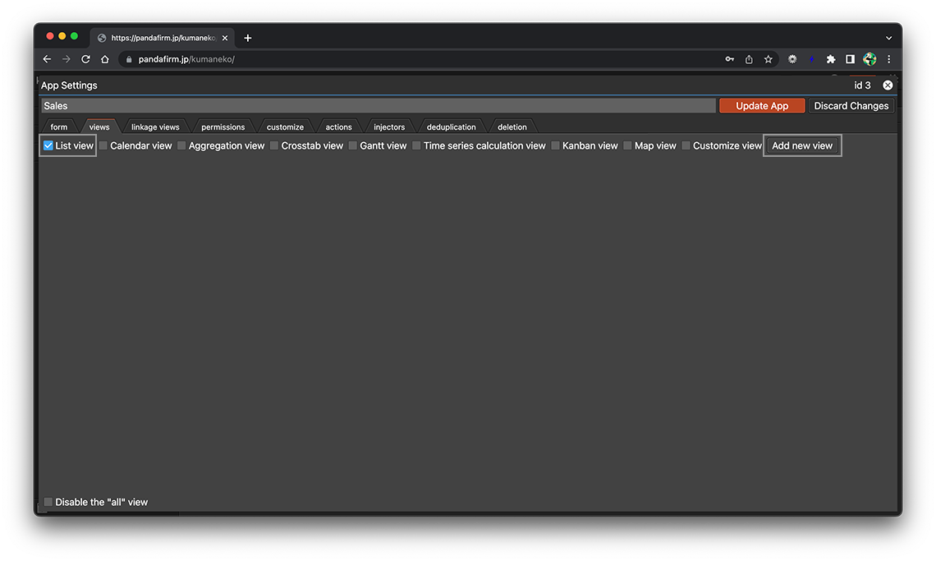Go to the browser home page
This screenshot has height=561, width=936.
[x=105, y=59]
